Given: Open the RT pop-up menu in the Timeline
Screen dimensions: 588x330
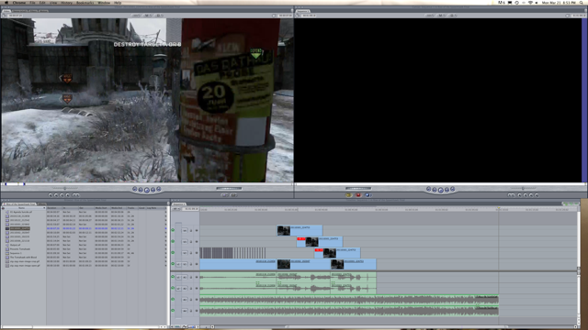Looking at the screenshot, I should pos(176,209).
